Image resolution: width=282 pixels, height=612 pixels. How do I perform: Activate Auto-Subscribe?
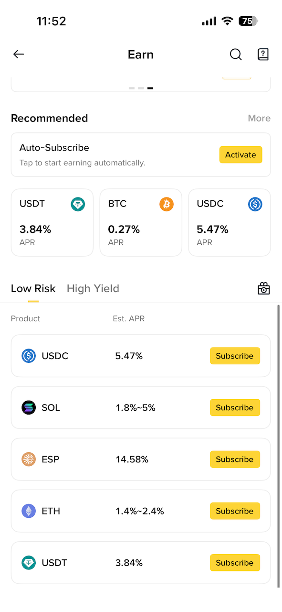(x=240, y=155)
